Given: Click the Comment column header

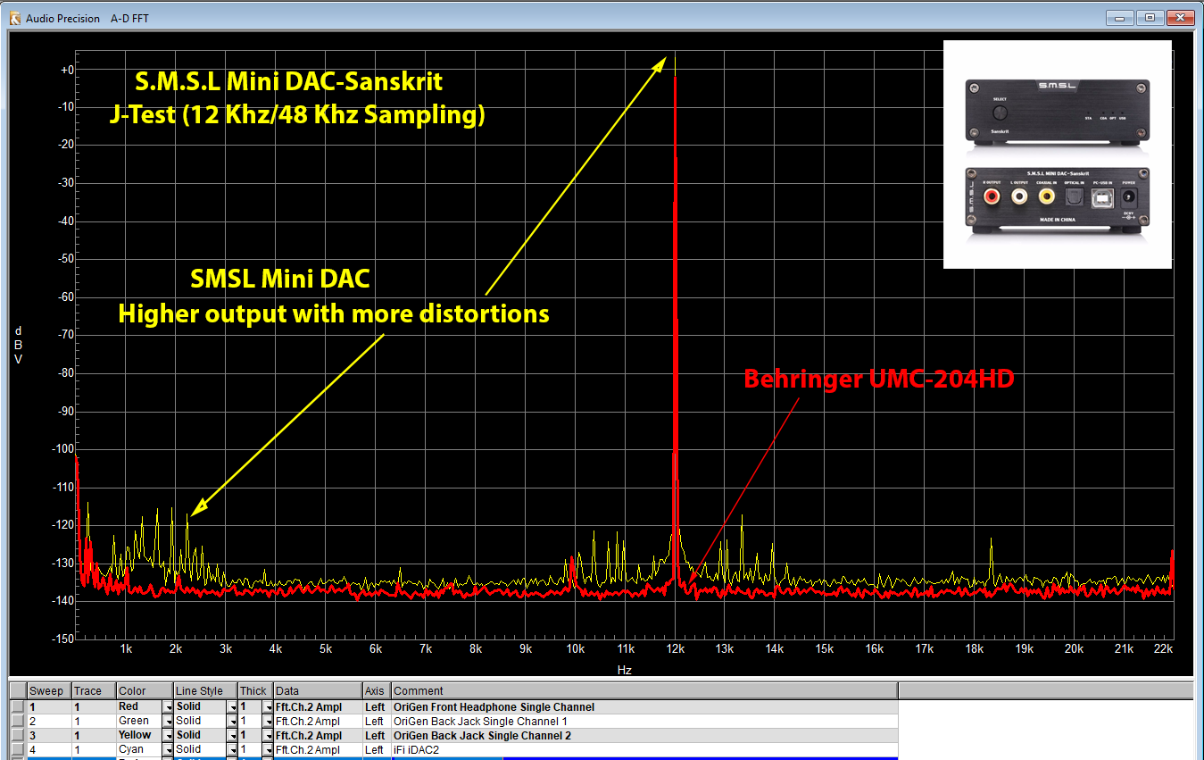Looking at the screenshot, I should click(644, 691).
